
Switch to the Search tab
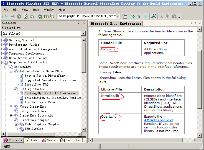[50, 140]
